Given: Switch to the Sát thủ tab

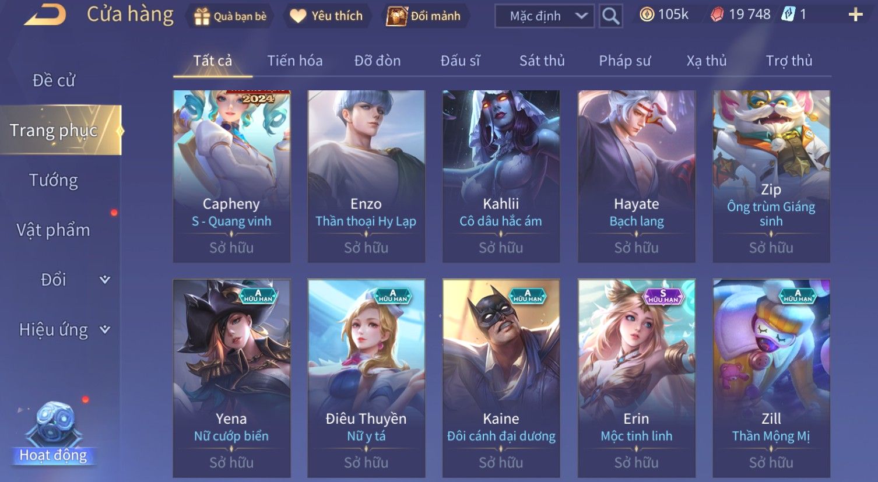Looking at the screenshot, I should (x=542, y=61).
